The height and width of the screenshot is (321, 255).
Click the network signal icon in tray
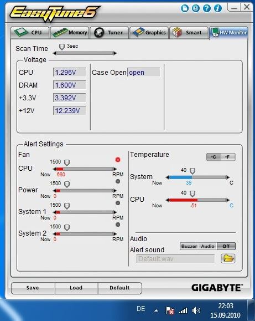coord(183,311)
